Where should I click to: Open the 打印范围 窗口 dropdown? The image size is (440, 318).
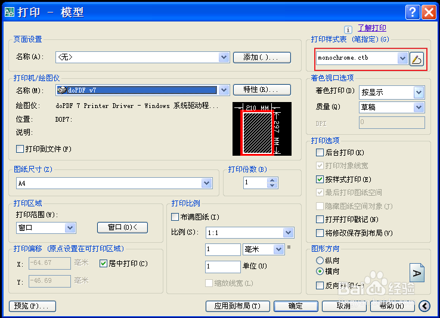coord(70,228)
